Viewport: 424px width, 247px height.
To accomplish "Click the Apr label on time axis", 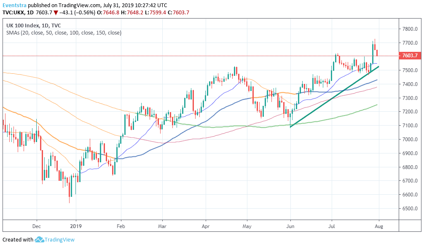I will [206, 226].
